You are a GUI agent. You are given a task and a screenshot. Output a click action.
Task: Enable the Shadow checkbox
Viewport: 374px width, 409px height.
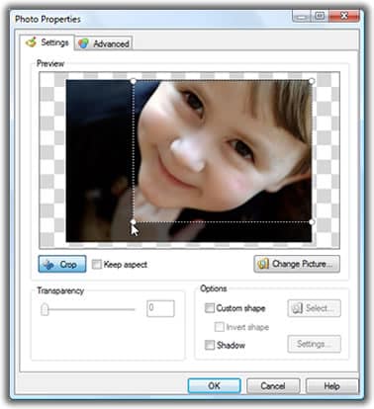coord(210,345)
